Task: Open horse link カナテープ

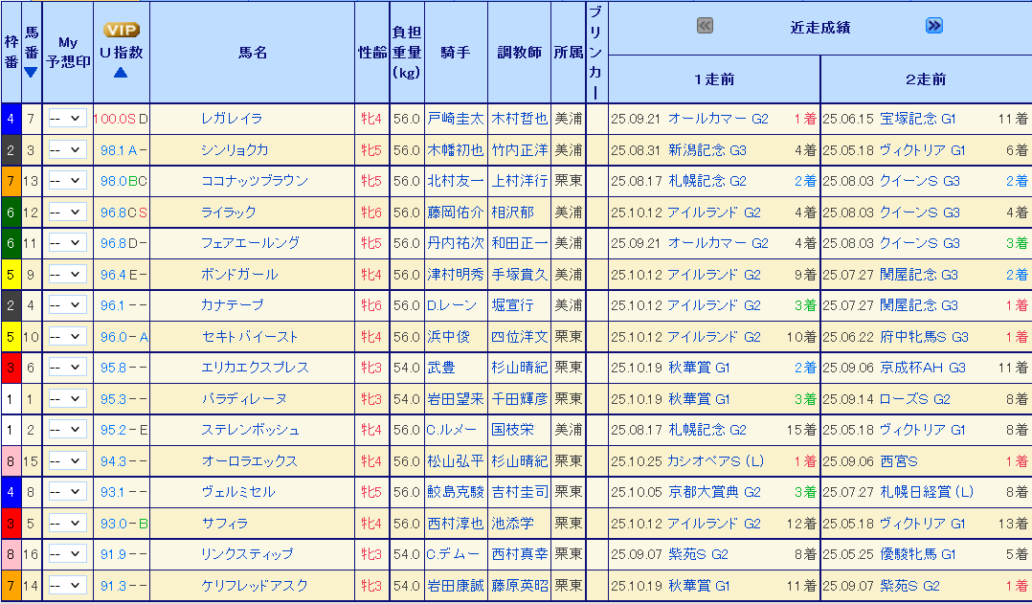Action: 233,305
